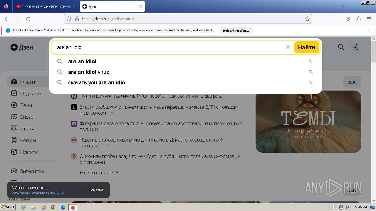Open the Firefox hamburger menu
Viewport: 376px width, 211px height.
point(369,19)
